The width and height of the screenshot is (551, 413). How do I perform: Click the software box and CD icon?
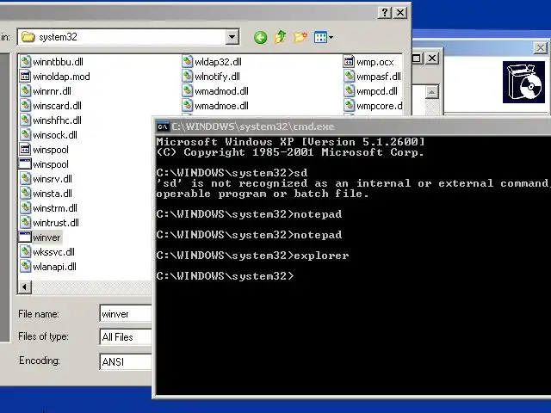pyautogui.click(x=523, y=83)
